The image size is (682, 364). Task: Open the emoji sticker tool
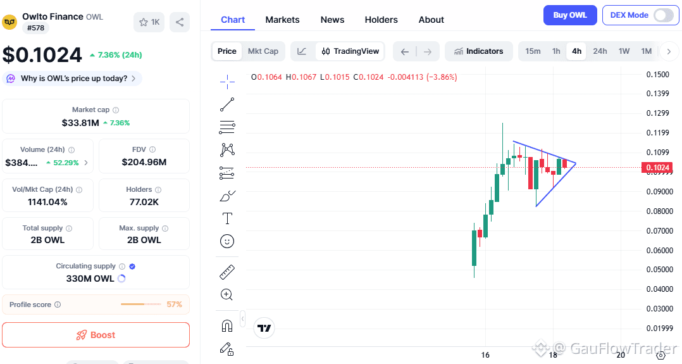(227, 241)
